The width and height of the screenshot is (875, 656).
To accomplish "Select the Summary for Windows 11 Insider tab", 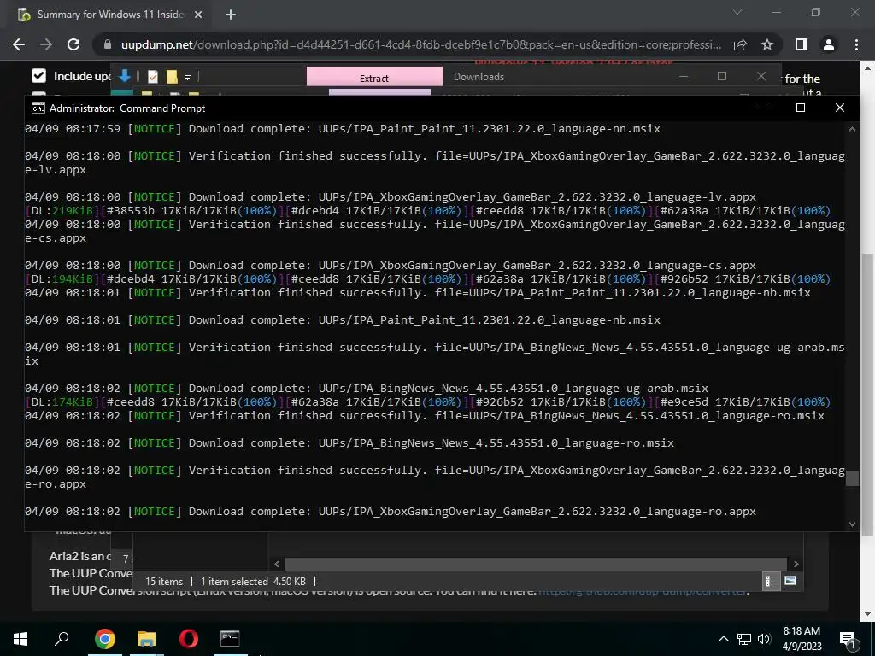I will pos(110,15).
